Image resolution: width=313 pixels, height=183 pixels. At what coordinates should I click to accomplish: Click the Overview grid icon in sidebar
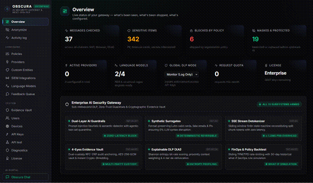pos(7,22)
